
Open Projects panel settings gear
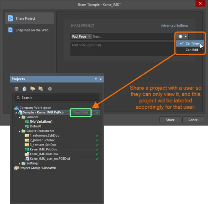pos(50,89)
